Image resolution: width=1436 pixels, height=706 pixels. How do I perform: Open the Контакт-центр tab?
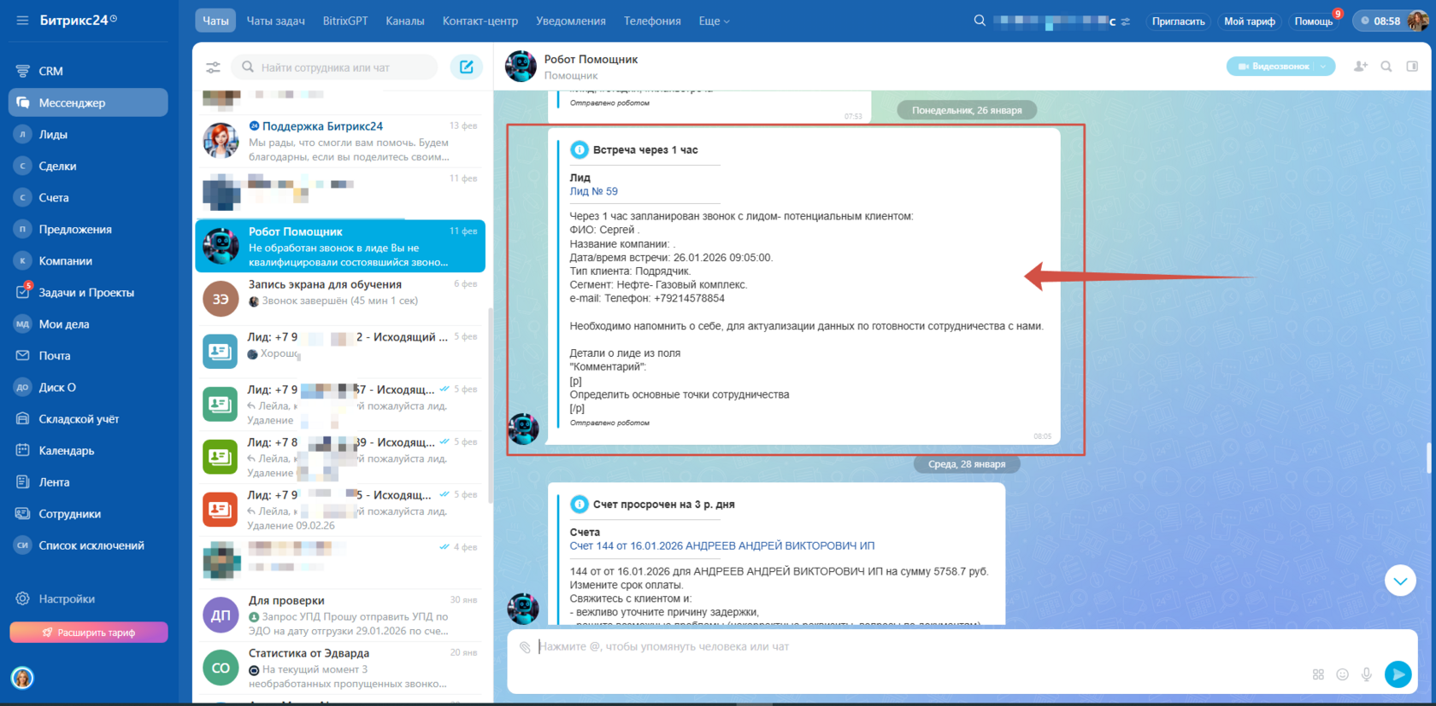pyautogui.click(x=480, y=21)
